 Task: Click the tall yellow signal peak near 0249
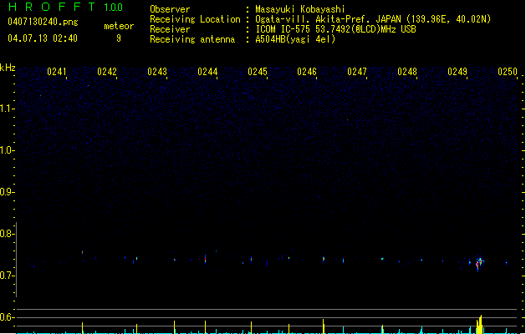(480, 324)
